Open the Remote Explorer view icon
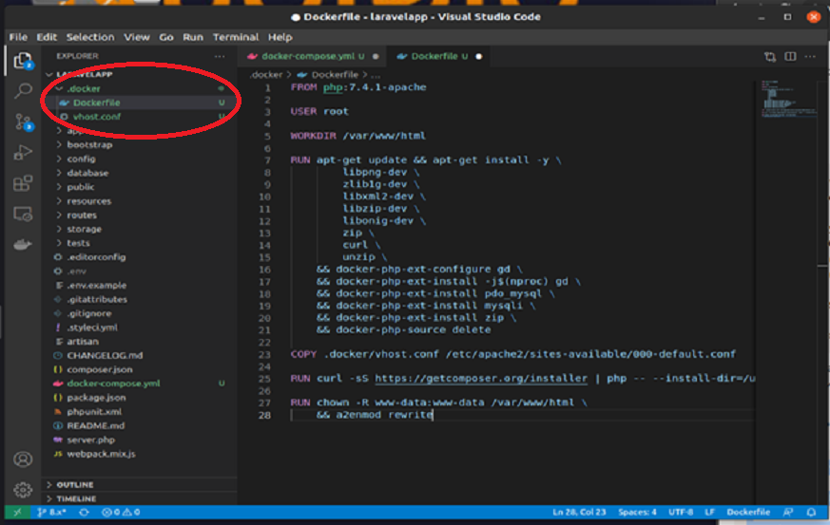 click(23, 215)
